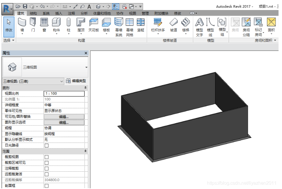Click Edit button for Graphic Display Options (图形显示选项)
The image size is (282, 189).
tap(64, 123)
